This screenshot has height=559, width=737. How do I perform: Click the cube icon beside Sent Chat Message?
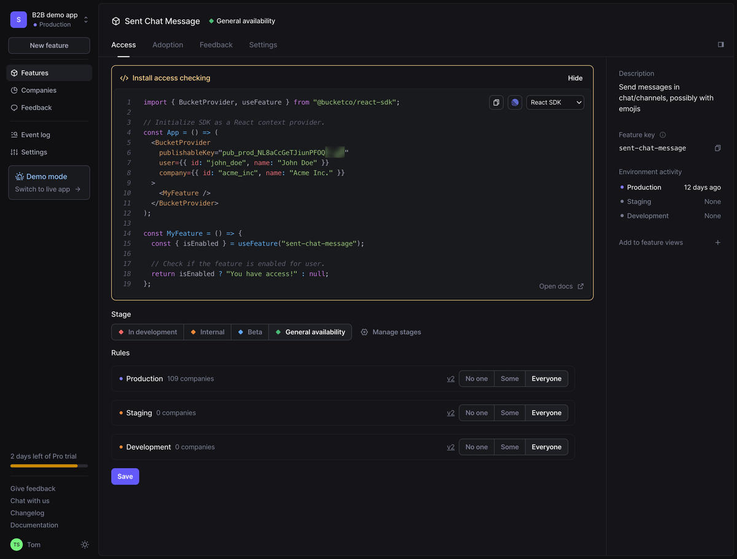[x=116, y=21]
